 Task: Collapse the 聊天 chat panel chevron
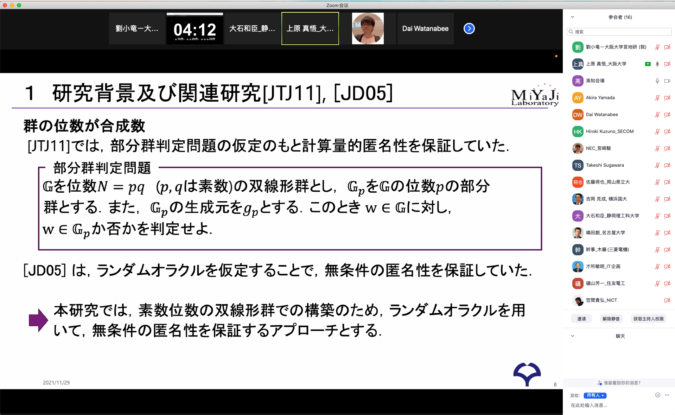point(573,336)
